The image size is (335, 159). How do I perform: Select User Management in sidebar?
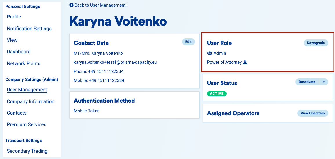27,90
